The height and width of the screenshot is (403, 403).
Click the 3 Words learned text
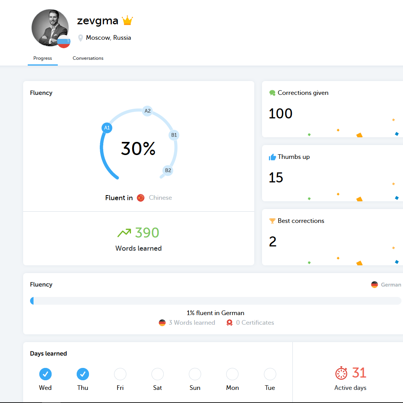pos(192,323)
